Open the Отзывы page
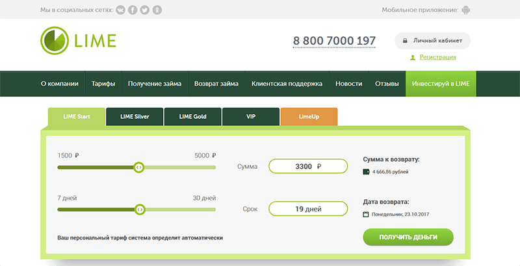Viewport: 520px width, 266px height. coord(387,84)
